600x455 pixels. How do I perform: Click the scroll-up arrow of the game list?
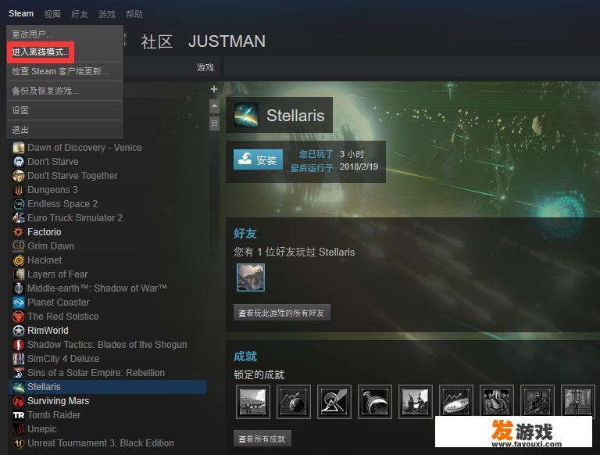214,106
